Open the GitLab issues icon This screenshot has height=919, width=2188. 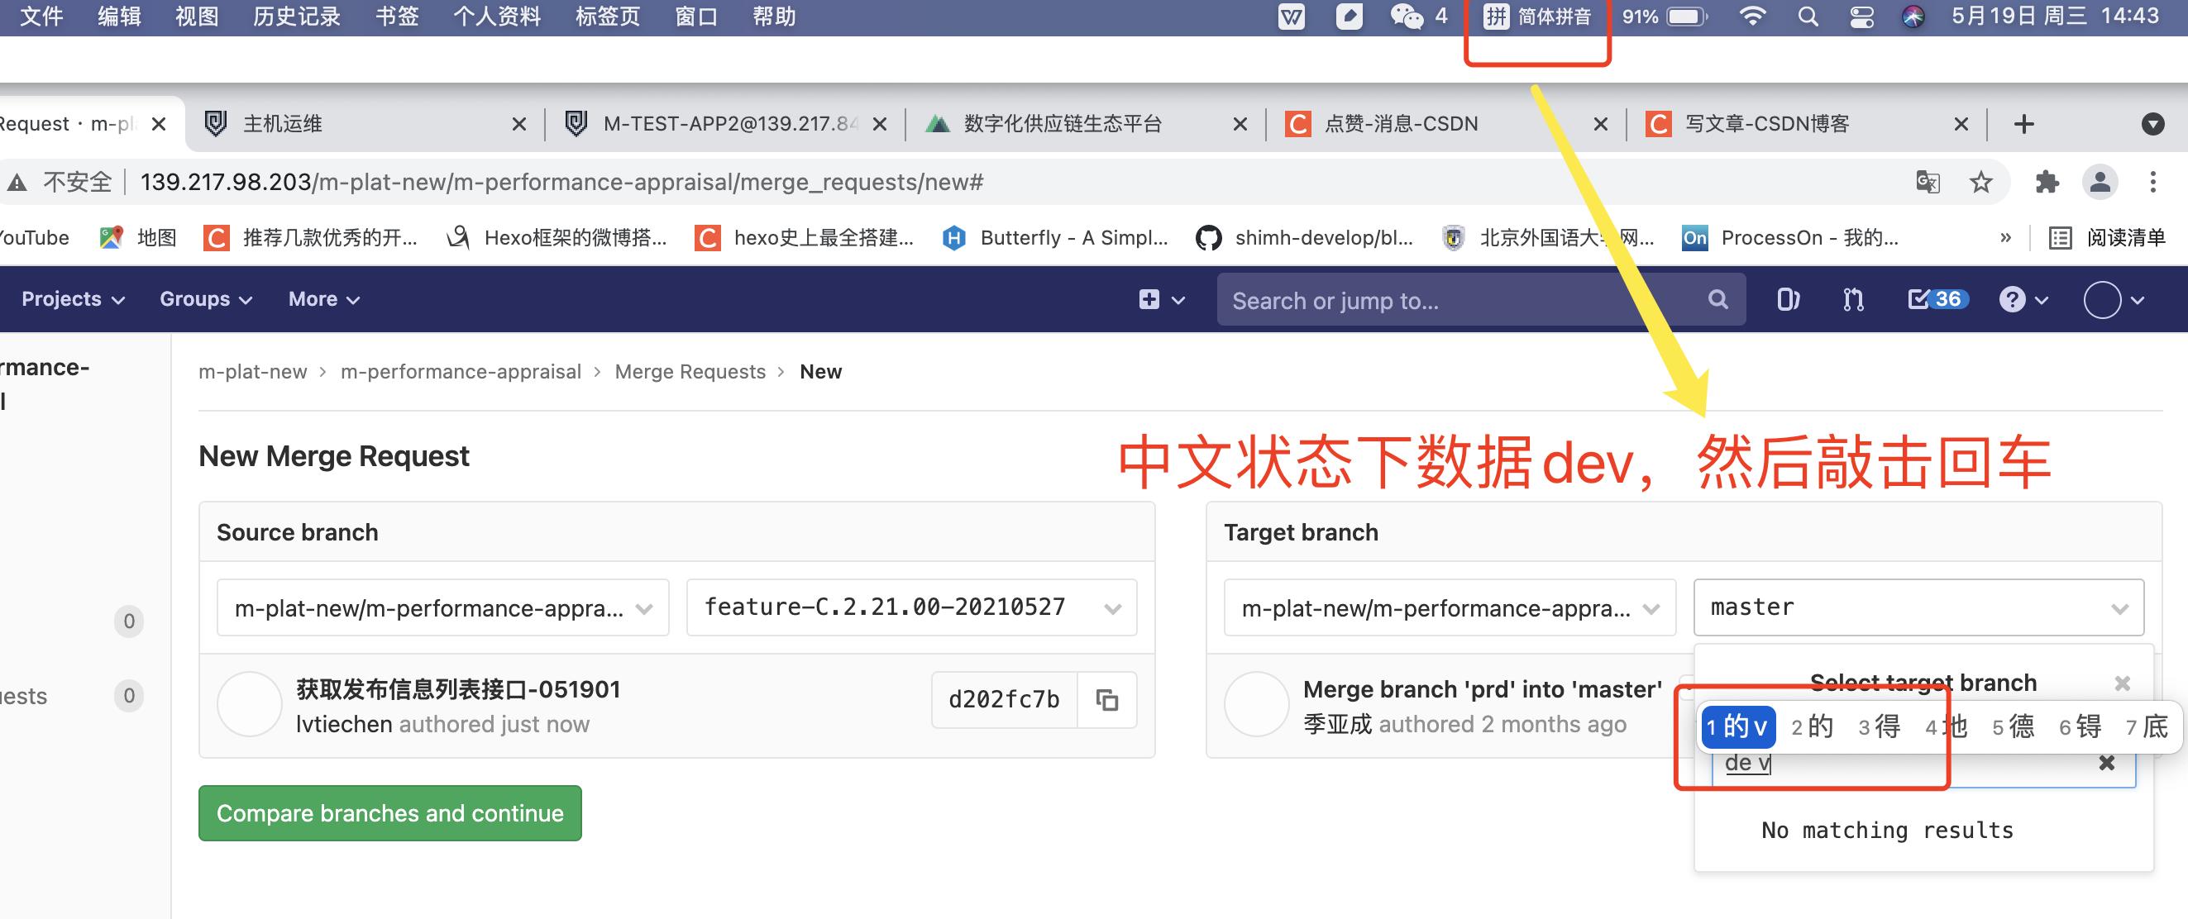(1788, 299)
